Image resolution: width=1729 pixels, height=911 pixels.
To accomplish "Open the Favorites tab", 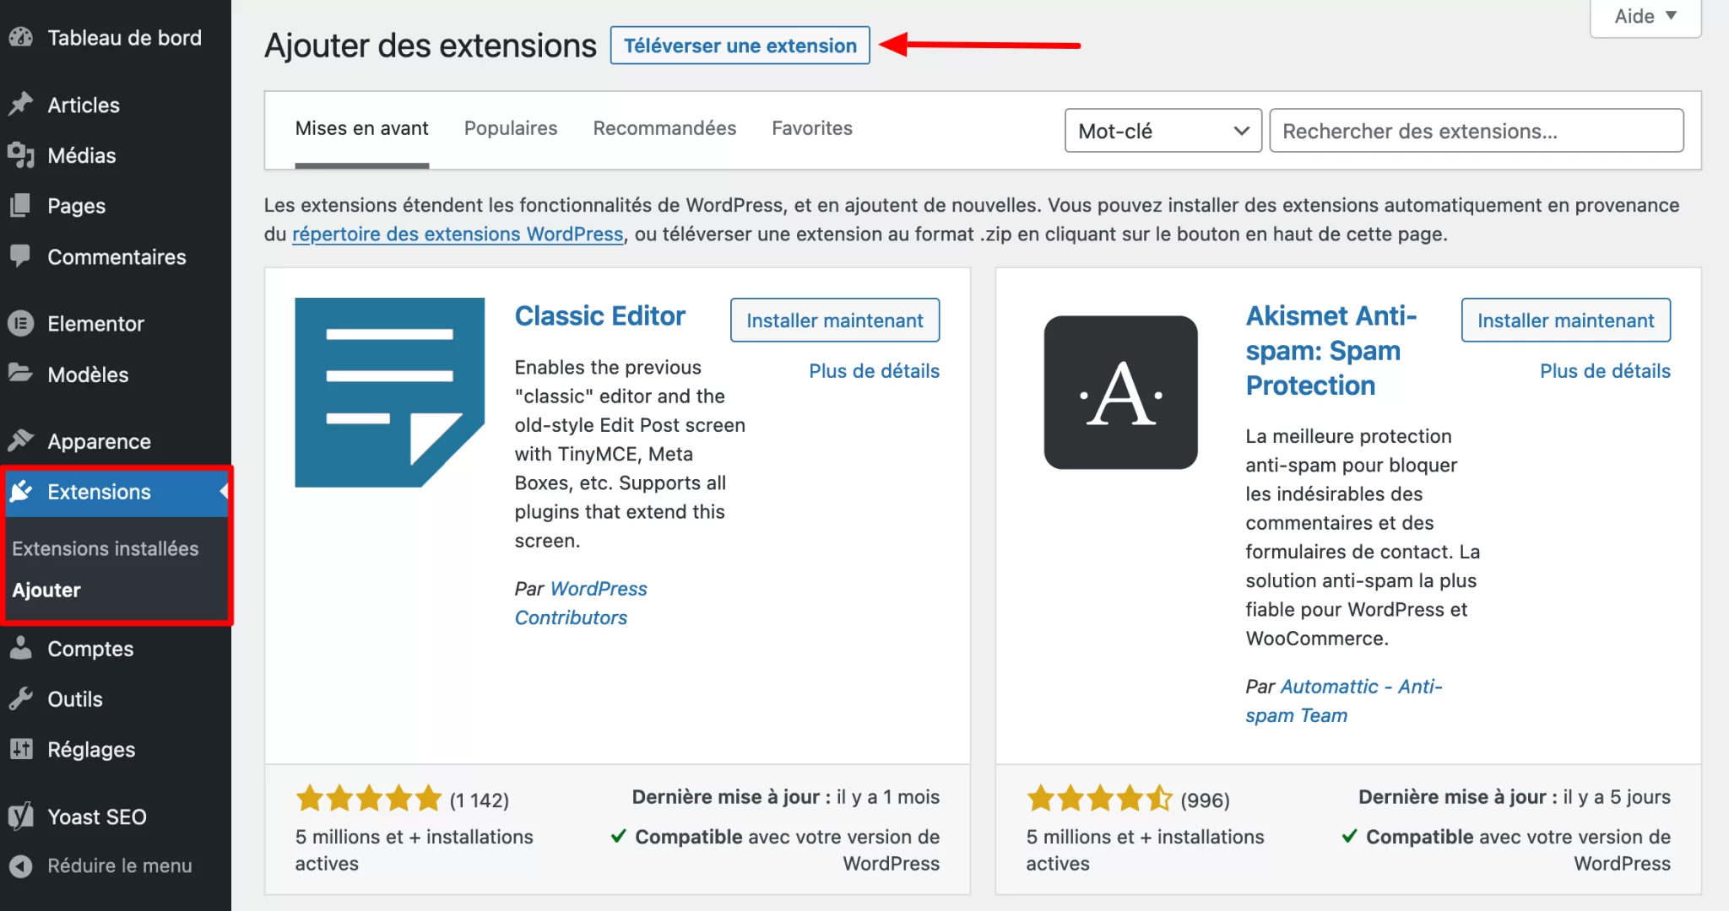I will [812, 128].
